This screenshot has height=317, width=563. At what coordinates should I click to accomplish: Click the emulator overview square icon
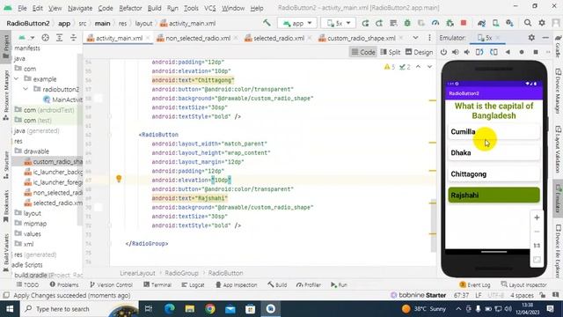[536, 52]
